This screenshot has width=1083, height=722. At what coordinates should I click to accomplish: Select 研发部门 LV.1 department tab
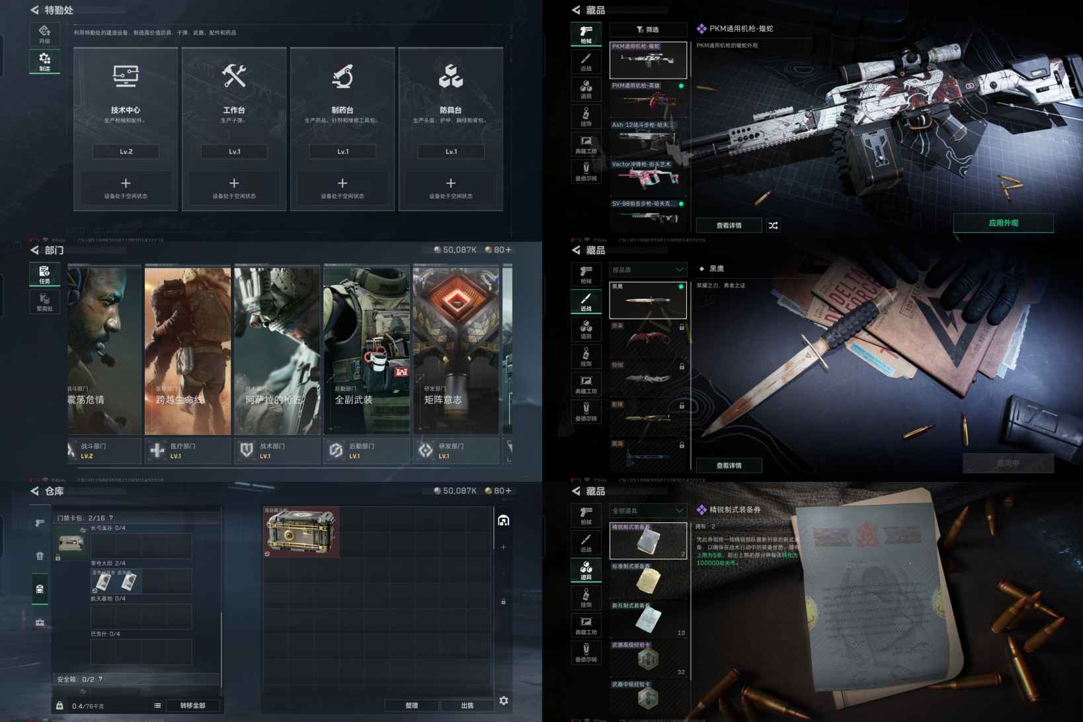pos(456,450)
